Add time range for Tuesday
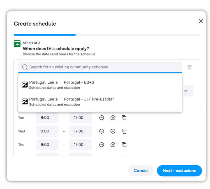Image resolution: width=210 pixels, height=189 pixels. coord(113,118)
